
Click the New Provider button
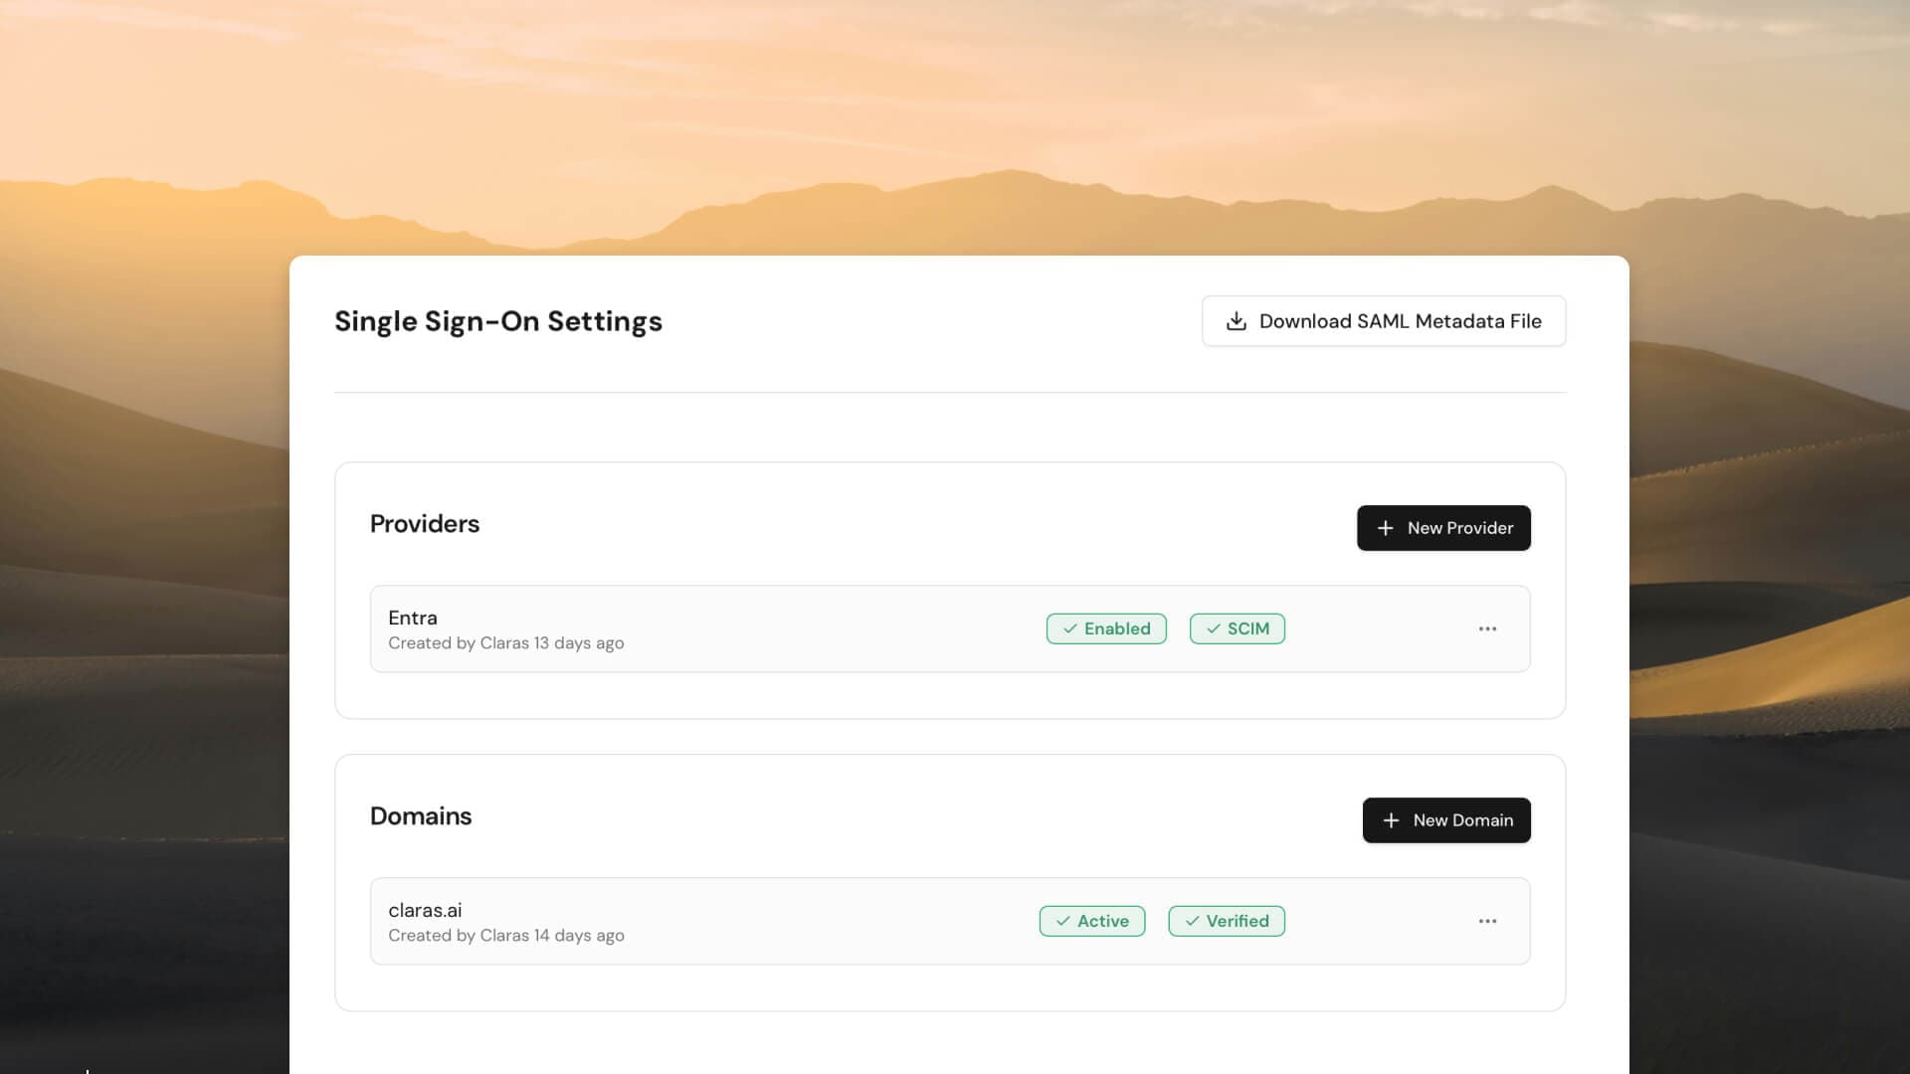pos(1443,528)
